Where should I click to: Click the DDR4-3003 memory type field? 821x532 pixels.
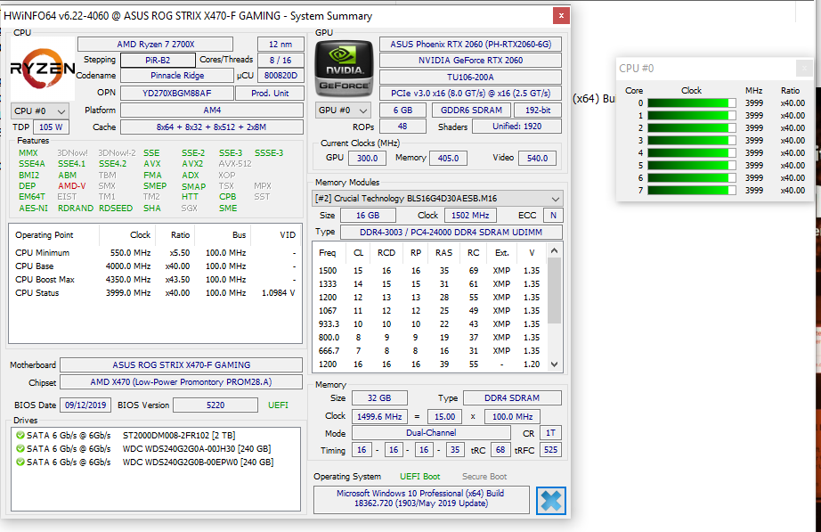pos(451,233)
